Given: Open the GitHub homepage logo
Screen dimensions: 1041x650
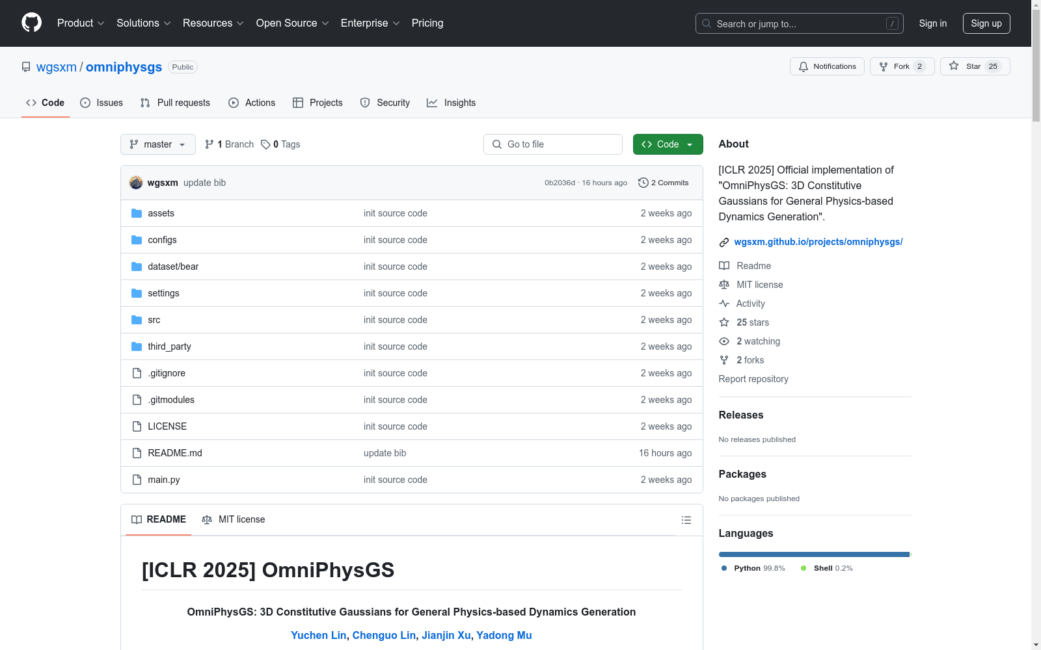Looking at the screenshot, I should 31,23.
